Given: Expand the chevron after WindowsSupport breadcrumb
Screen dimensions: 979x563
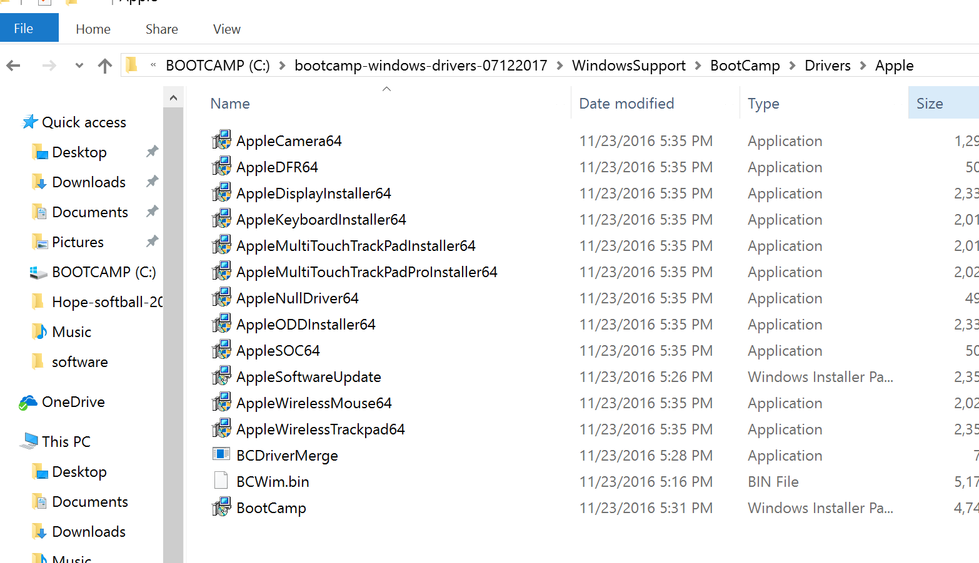Looking at the screenshot, I should click(698, 66).
